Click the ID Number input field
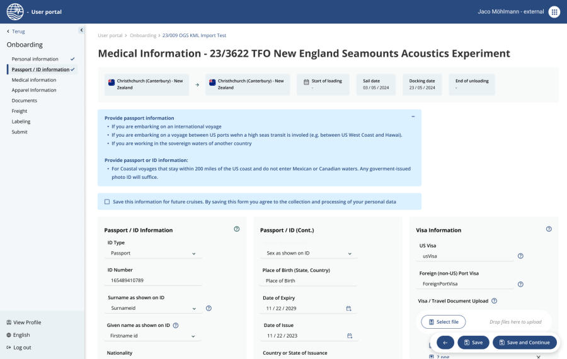567x359 pixels. (154, 280)
